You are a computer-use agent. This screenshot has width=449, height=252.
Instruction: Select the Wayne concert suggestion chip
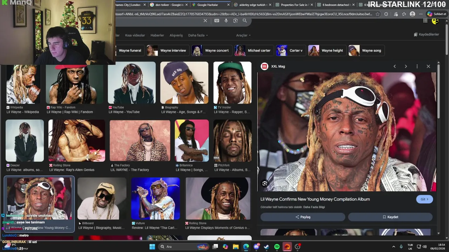pyautogui.click(x=212, y=50)
